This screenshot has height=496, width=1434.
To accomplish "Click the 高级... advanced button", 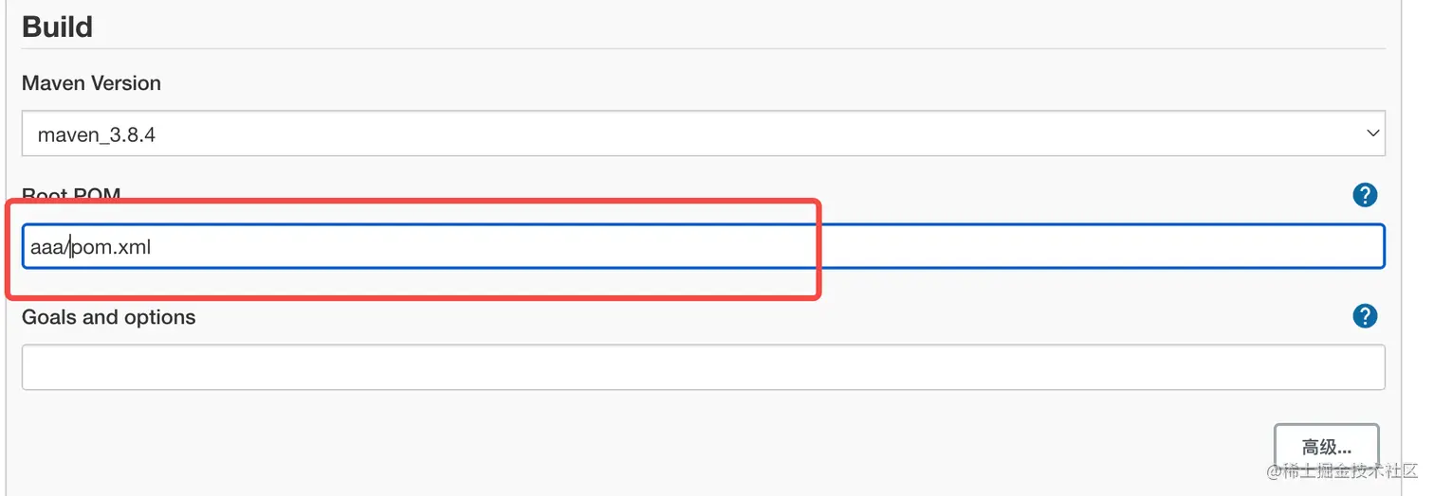I will [x=1326, y=447].
